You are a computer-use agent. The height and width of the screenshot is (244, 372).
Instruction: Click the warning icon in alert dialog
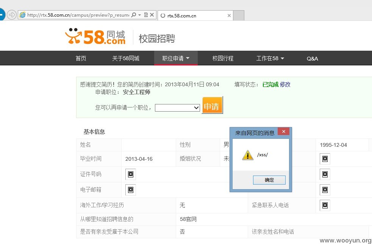pyautogui.click(x=247, y=155)
